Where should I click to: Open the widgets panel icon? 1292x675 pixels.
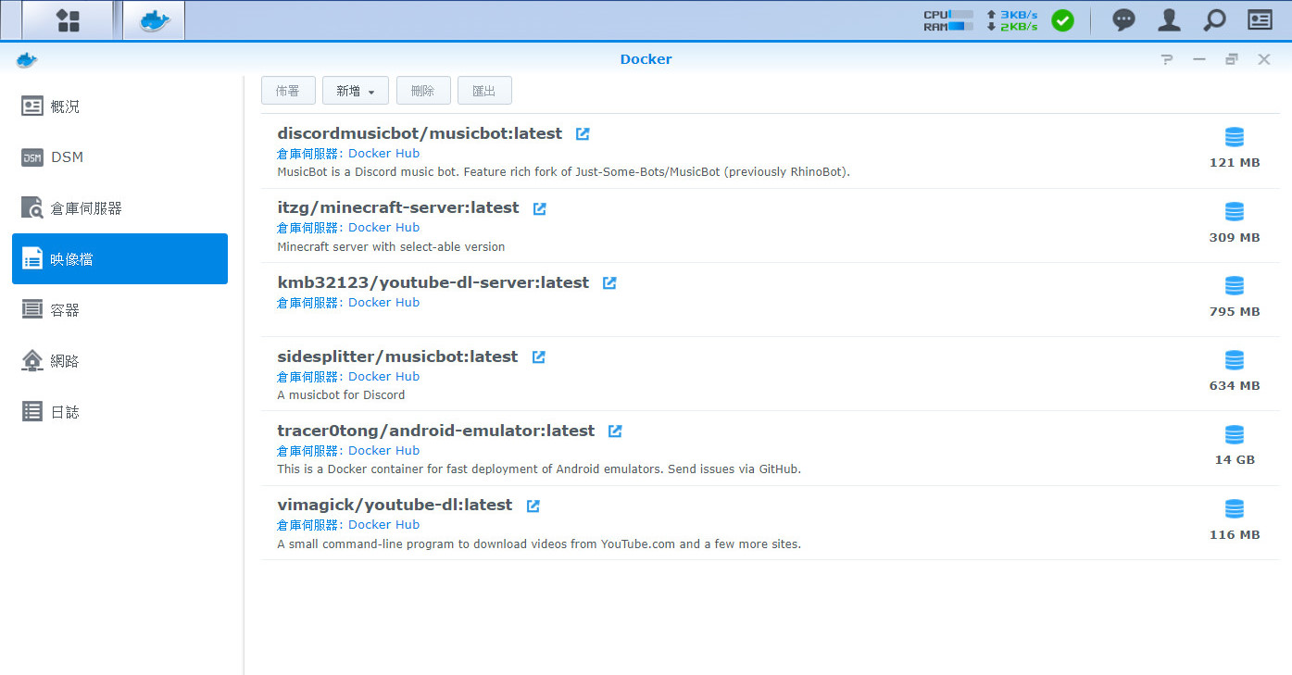pos(1260,20)
